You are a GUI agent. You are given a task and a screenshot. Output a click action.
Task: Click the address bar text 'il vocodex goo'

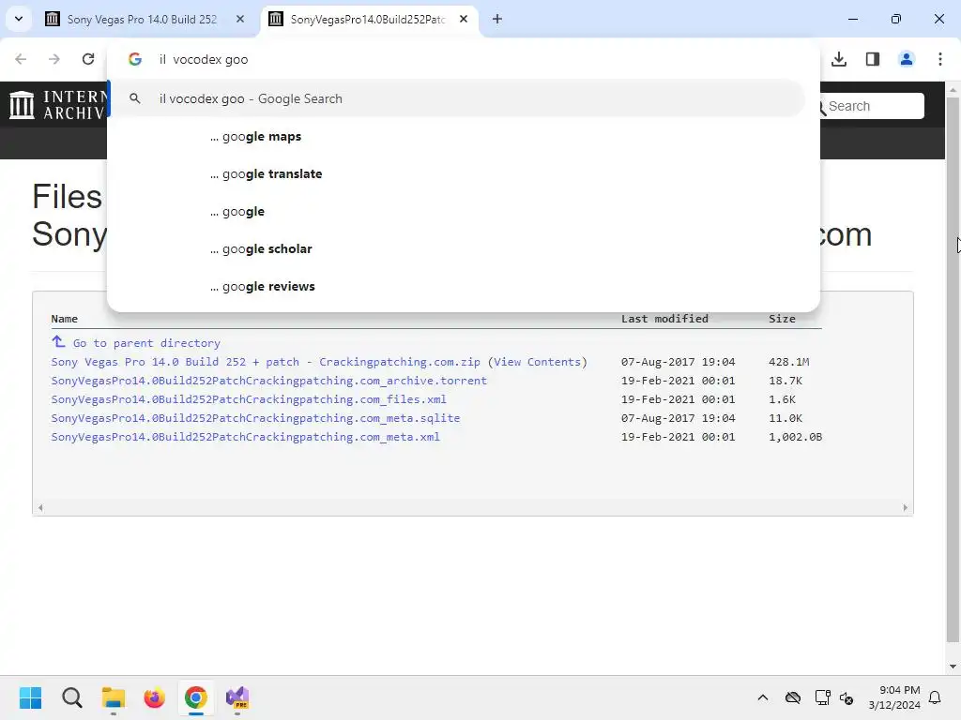pos(204,59)
